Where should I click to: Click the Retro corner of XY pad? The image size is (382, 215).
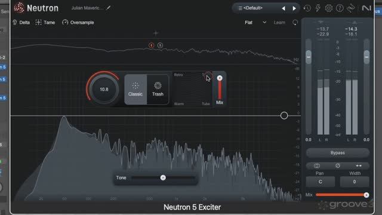pos(178,75)
